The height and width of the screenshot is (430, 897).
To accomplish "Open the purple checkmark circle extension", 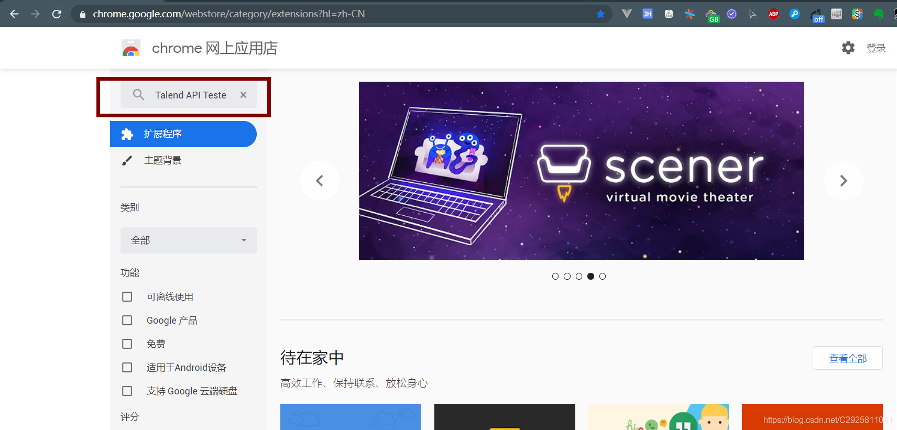I will (732, 14).
